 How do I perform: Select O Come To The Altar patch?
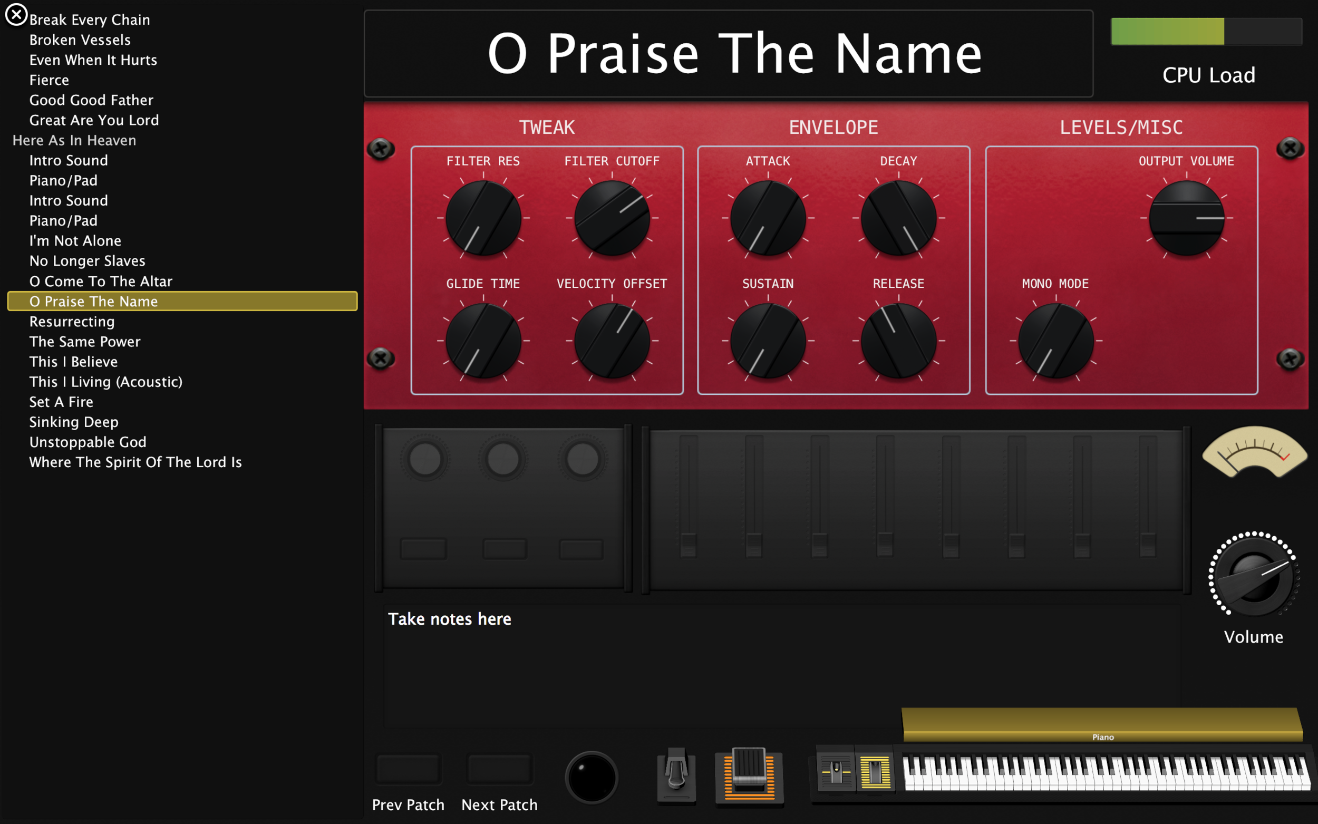(101, 281)
